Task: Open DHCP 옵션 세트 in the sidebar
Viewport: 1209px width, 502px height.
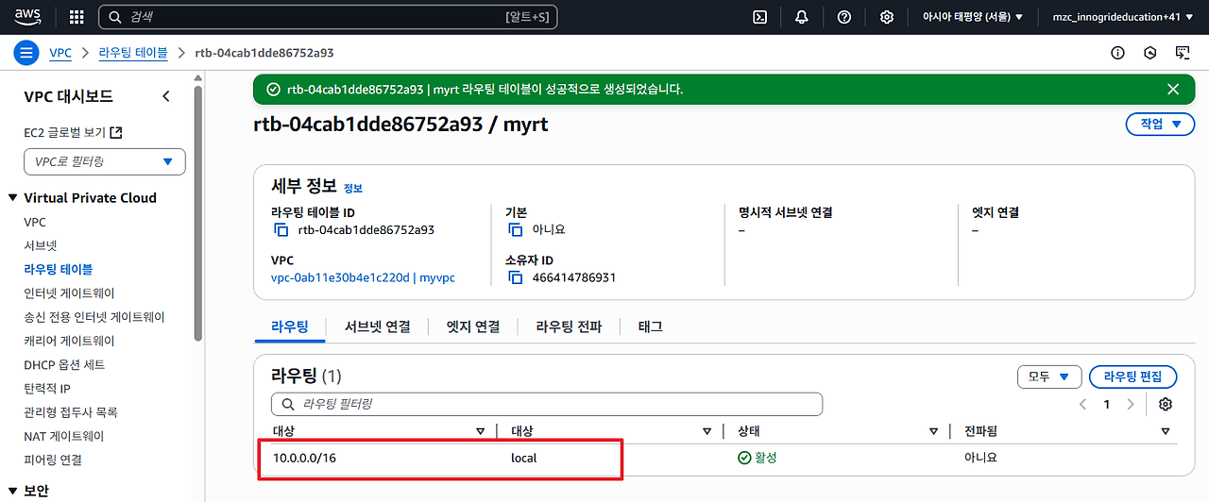Action: (x=64, y=364)
